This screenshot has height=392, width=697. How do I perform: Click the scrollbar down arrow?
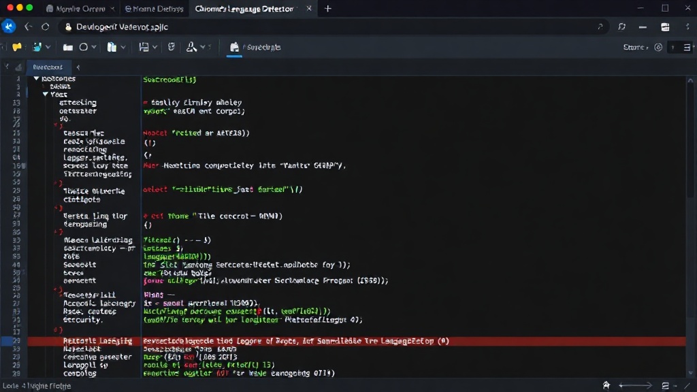pyautogui.click(x=690, y=374)
